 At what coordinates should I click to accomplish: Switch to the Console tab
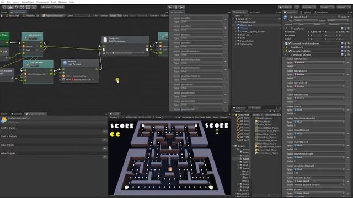coord(17,114)
